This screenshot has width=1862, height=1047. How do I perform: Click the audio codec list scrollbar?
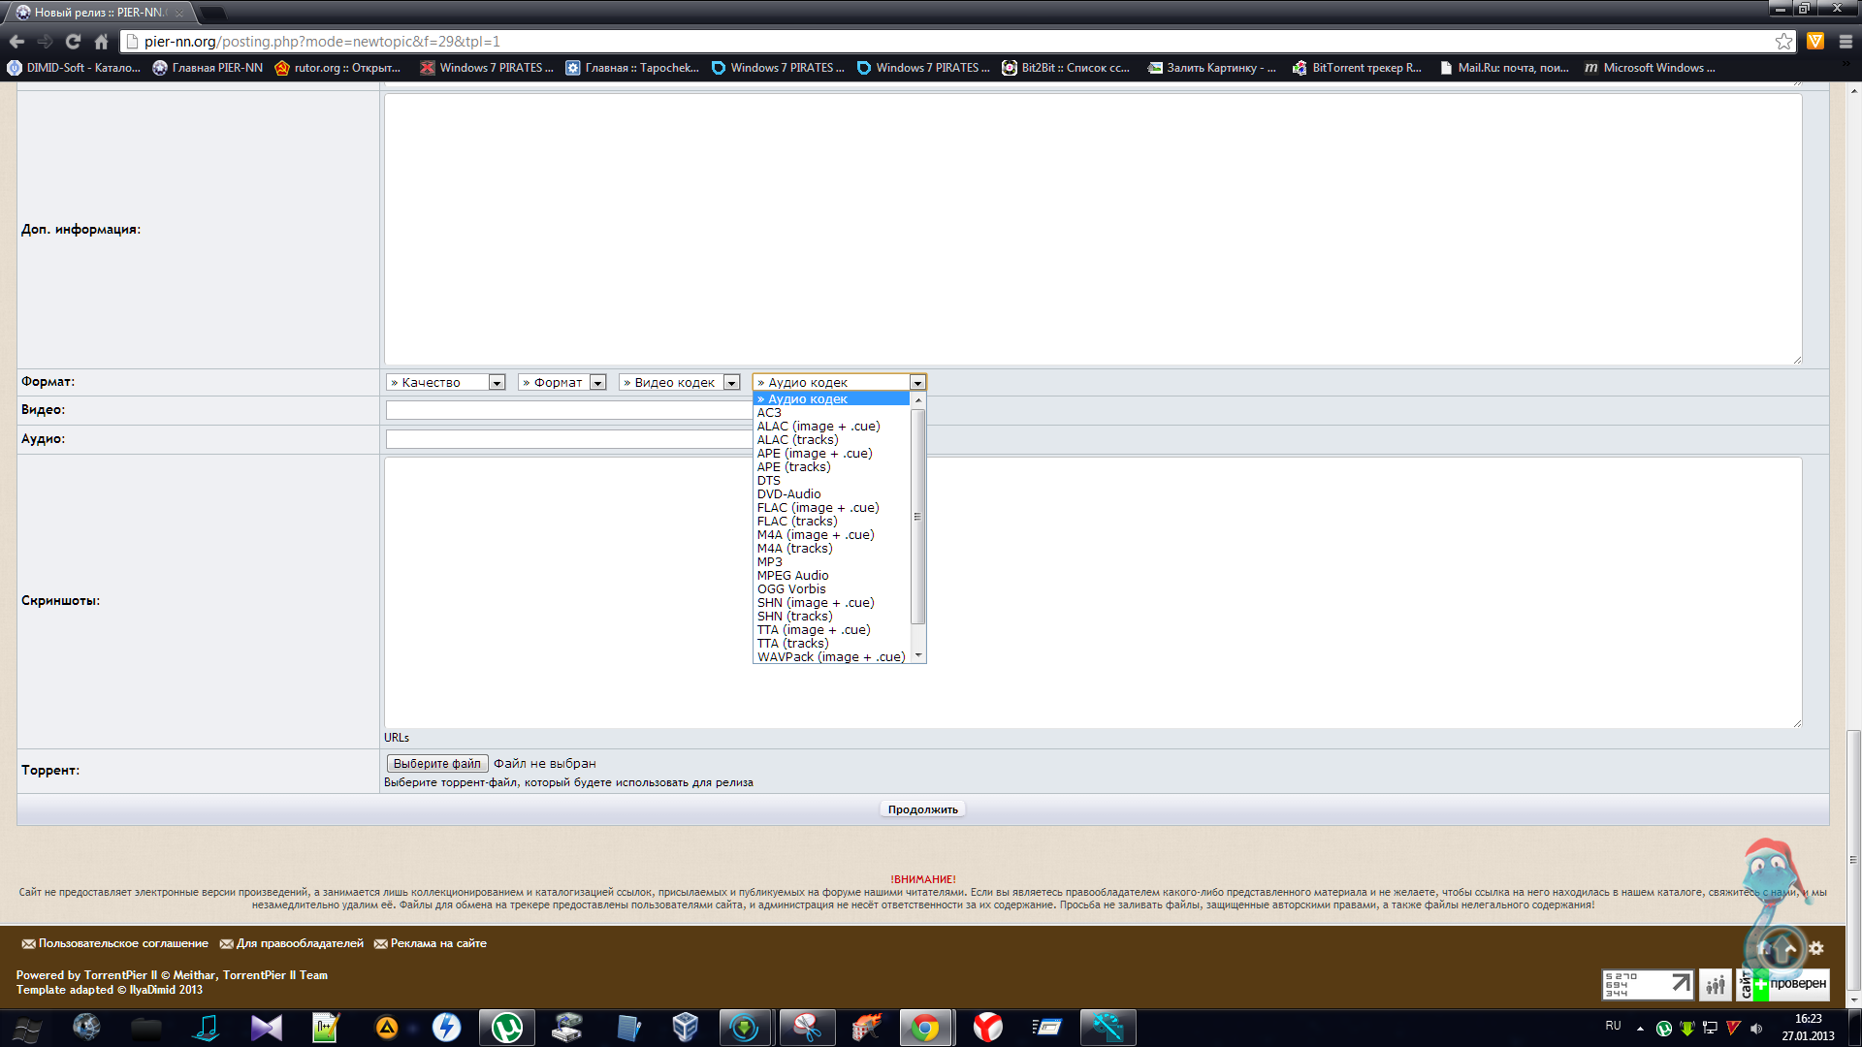point(918,518)
